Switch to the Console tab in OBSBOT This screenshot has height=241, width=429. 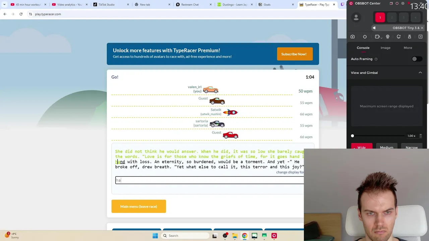tap(363, 48)
